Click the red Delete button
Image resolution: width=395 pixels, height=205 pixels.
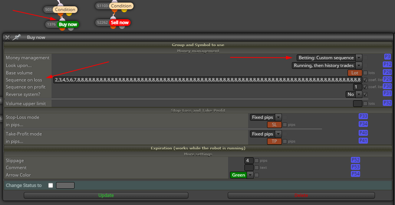pos(301,195)
